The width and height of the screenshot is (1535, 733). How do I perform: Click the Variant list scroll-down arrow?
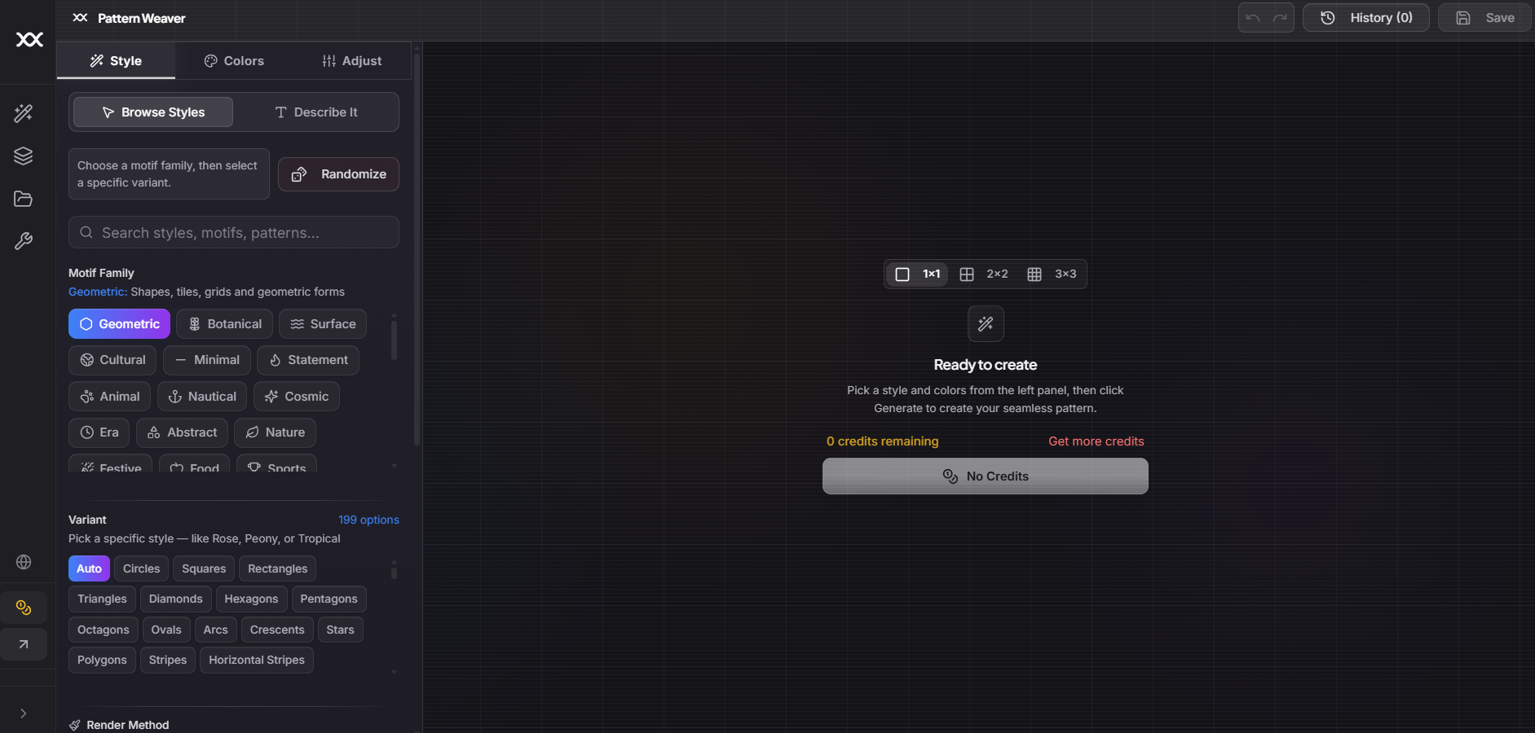[x=394, y=672]
